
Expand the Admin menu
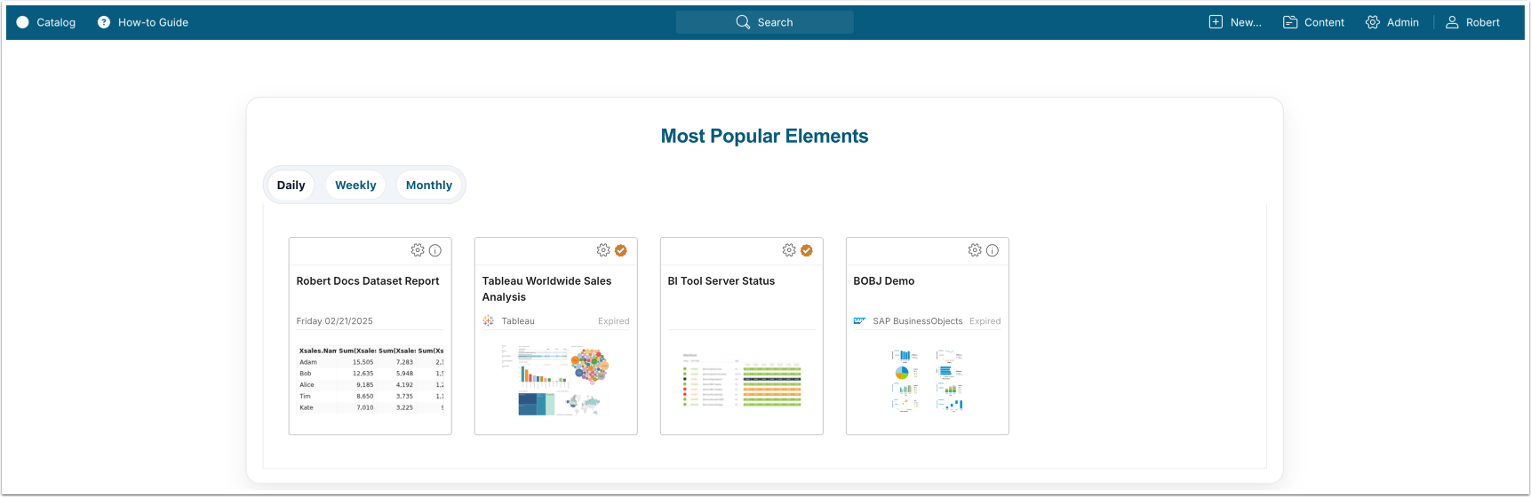1392,22
